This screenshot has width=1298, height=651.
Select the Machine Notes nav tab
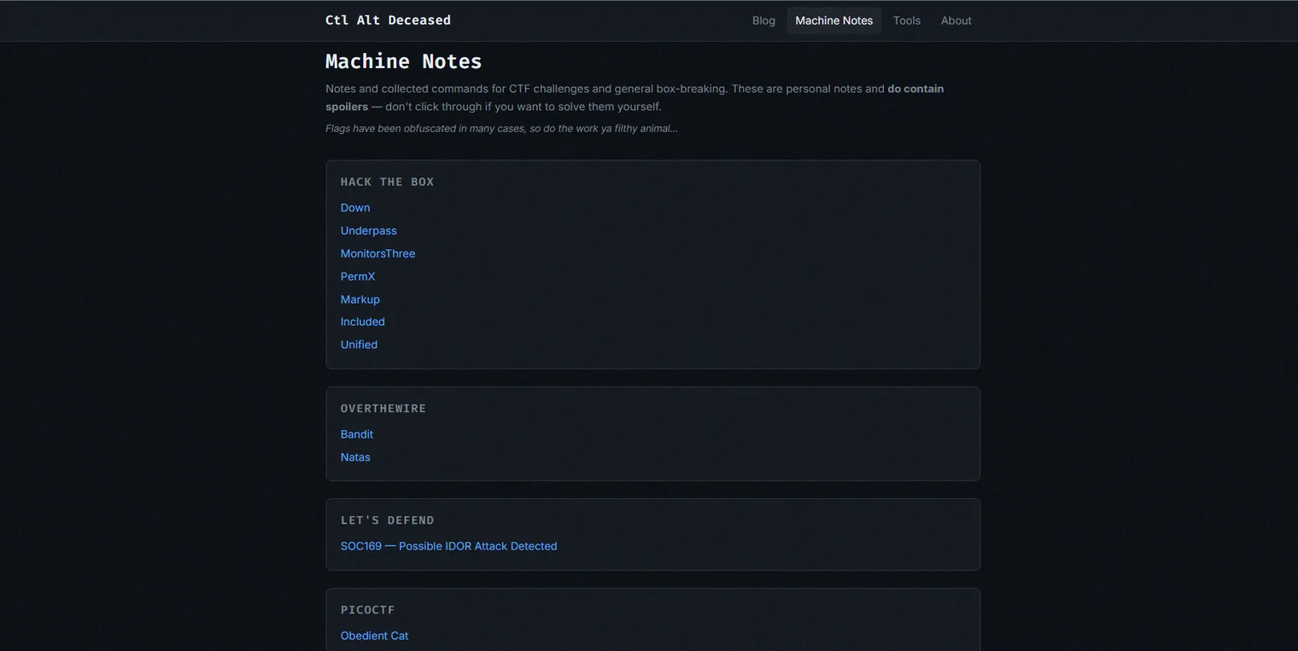833,20
